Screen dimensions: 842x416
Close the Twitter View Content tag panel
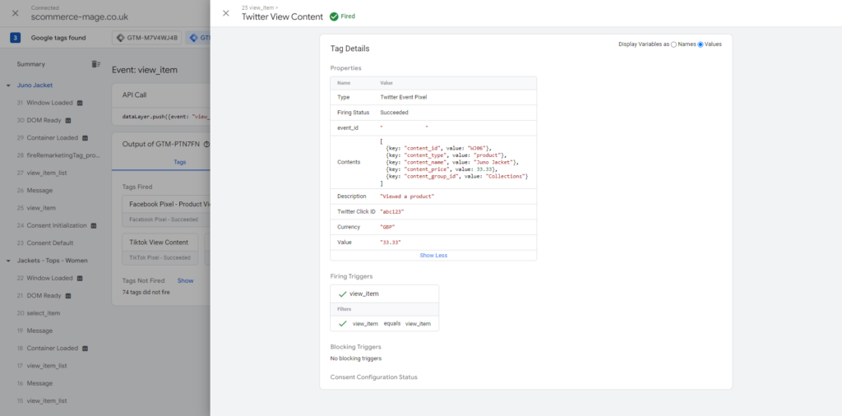(x=226, y=13)
